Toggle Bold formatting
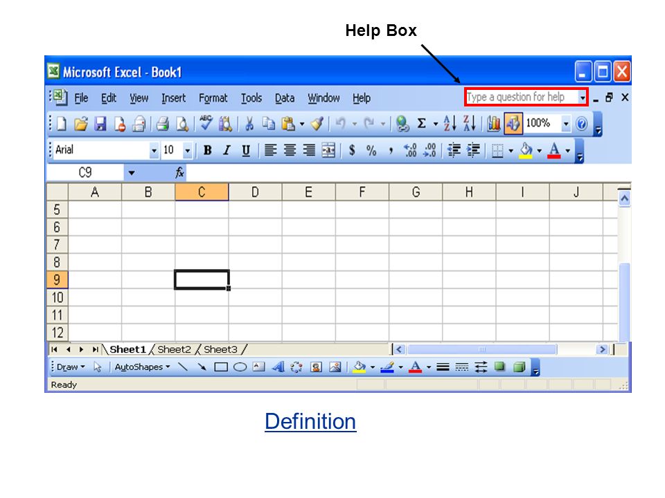The height and width of the screenshot is (498, 665). [207, 150]
